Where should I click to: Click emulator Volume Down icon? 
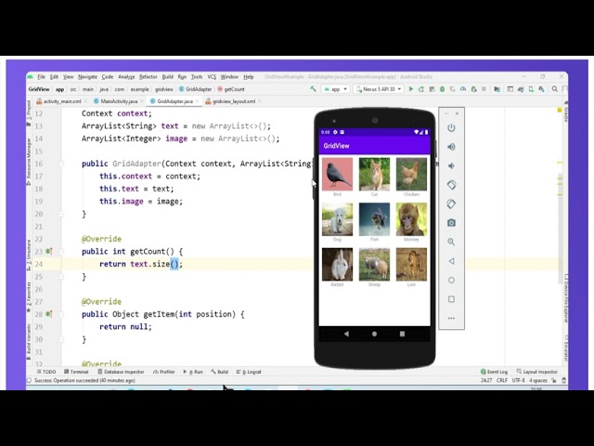pyautogui.click(x=451, y=165)
